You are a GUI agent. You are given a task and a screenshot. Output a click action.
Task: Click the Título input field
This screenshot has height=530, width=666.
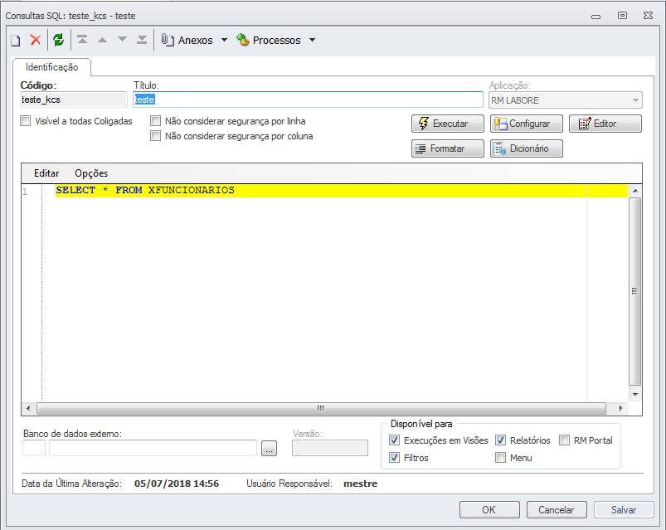tap(308, 100)
